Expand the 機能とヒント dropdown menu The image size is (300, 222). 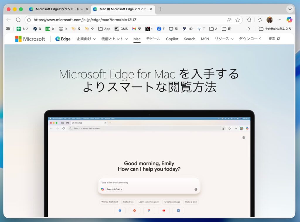coord(114,39)
